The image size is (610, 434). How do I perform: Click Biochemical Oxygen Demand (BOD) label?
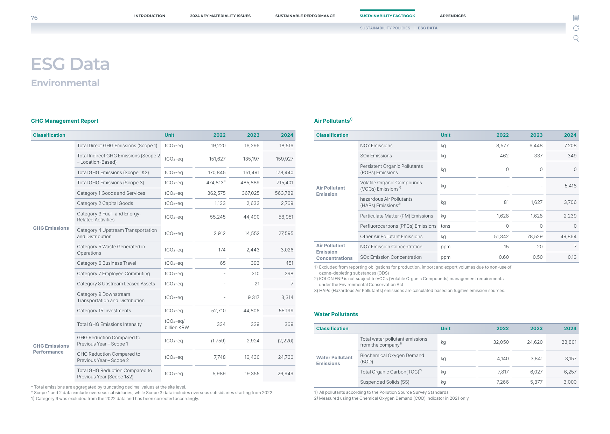(392, 359)
